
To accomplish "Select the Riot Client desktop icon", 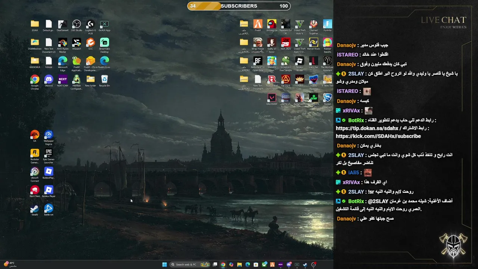I will point(35,191).
